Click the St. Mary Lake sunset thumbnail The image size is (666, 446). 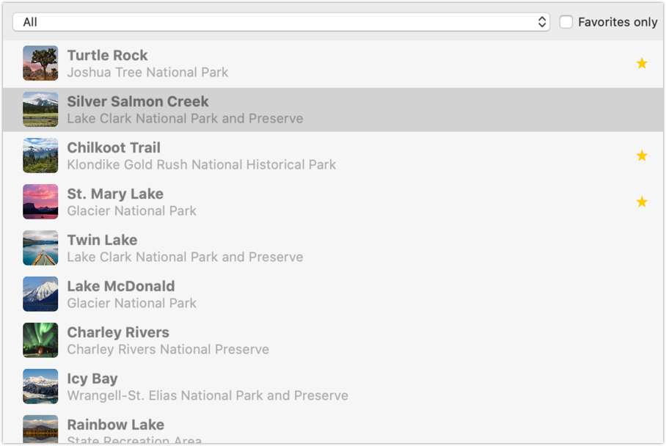(x=40, y=202)
